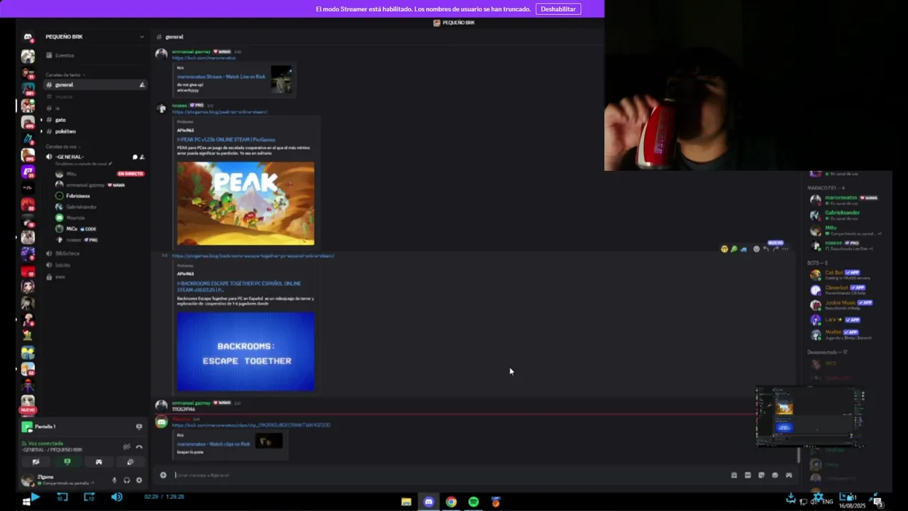This screenshot has width=908, height=511.
Task: Collapse the Canales de texto category
Action: click(64, 75)
